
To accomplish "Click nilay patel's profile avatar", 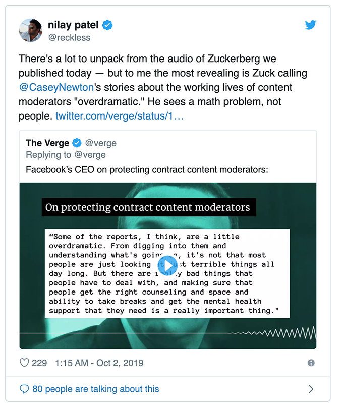I will (31, 30).
